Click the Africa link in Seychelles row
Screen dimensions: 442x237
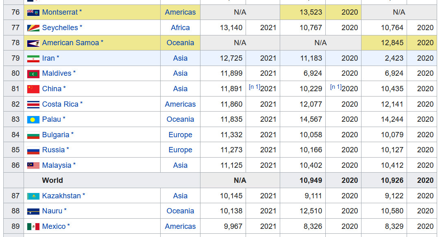tap(180, 28)
